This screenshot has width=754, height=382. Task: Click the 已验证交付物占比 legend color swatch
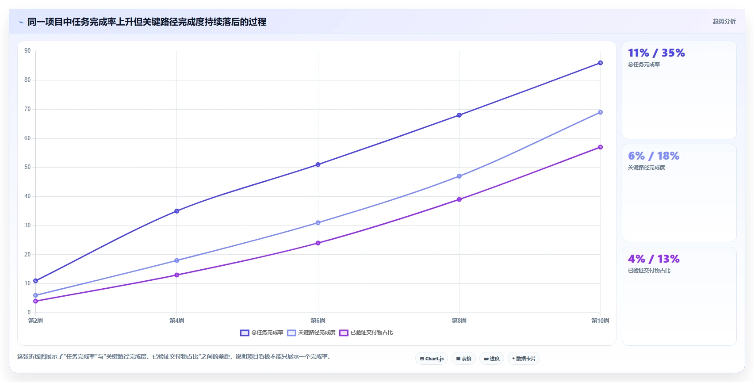point(344,333)
